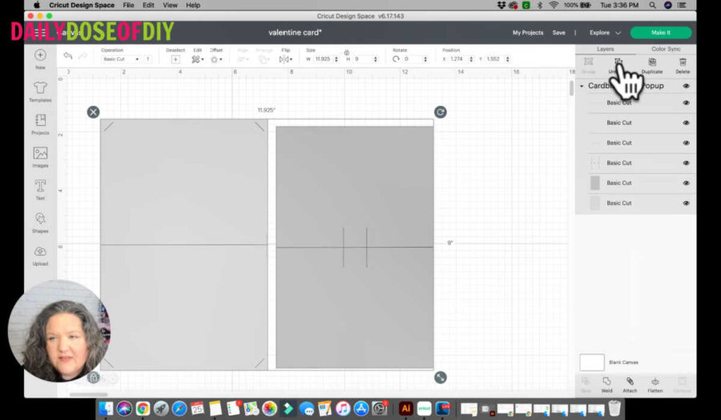Switch to the Layers tab
This screenshot has height=420, width=721.
tap(605, 49)
